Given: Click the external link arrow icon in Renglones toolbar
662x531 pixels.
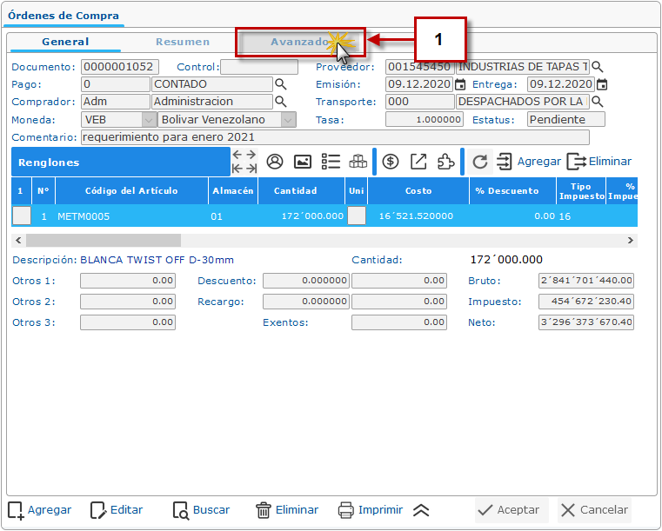Looking at the screenshot, I should click(418, 162).
